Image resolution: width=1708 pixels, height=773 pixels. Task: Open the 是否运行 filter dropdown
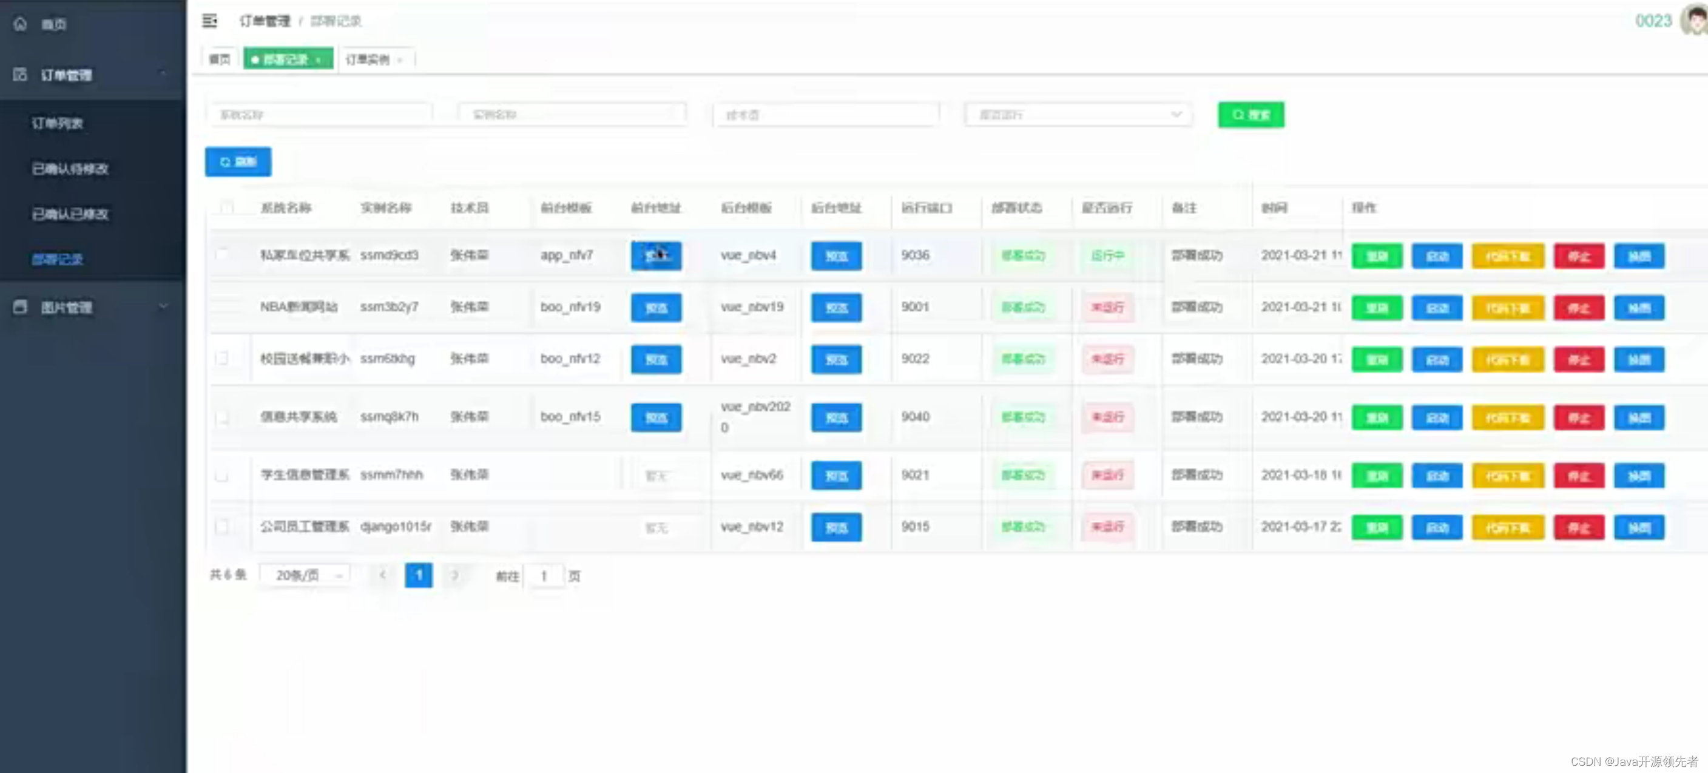[1078, 115]
